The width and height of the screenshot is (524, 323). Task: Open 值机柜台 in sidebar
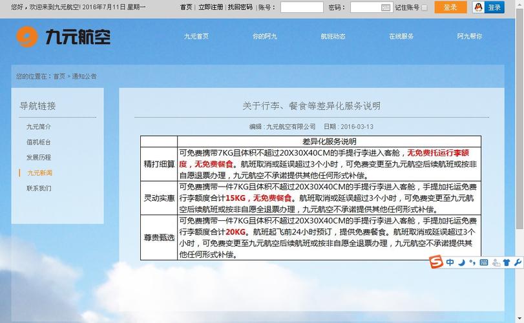39,142
